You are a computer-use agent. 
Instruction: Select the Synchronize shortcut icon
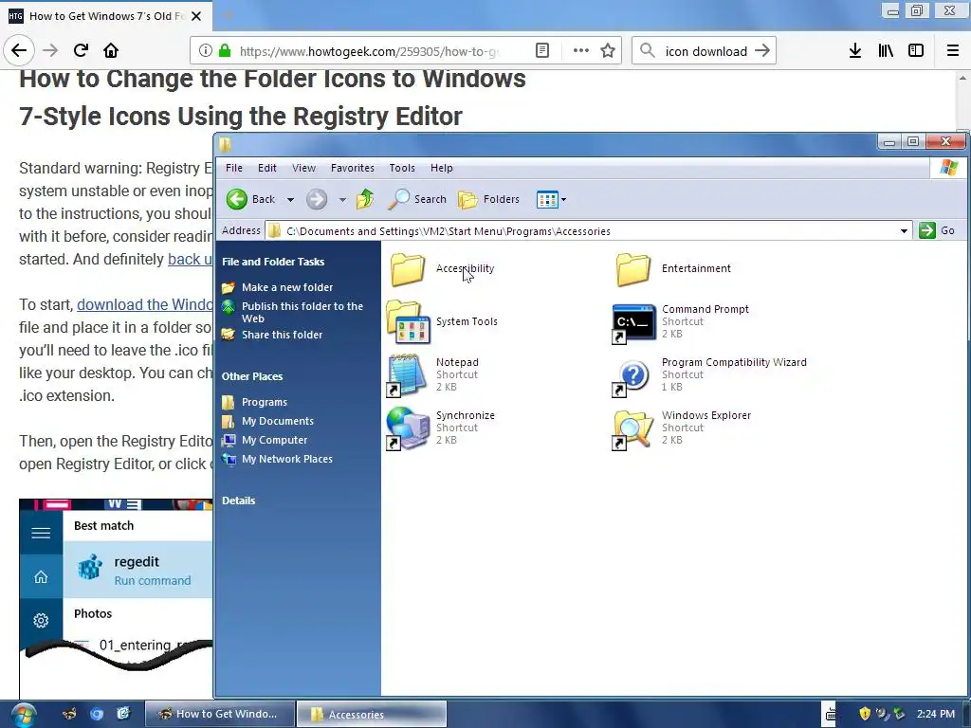[x=408, y=428]
